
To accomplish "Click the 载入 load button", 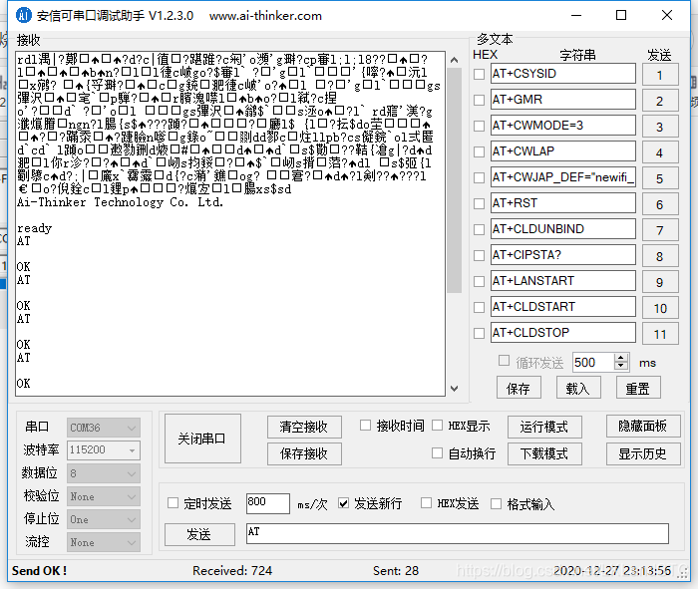I will click(x=578, y=388).
